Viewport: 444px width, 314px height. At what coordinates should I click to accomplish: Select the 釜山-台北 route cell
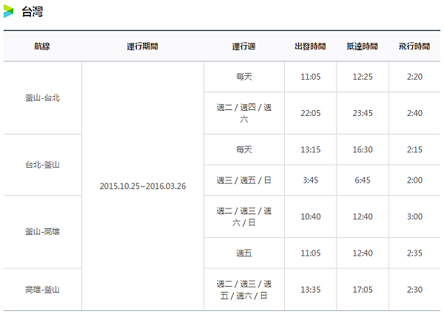click(x=42, y=98)
